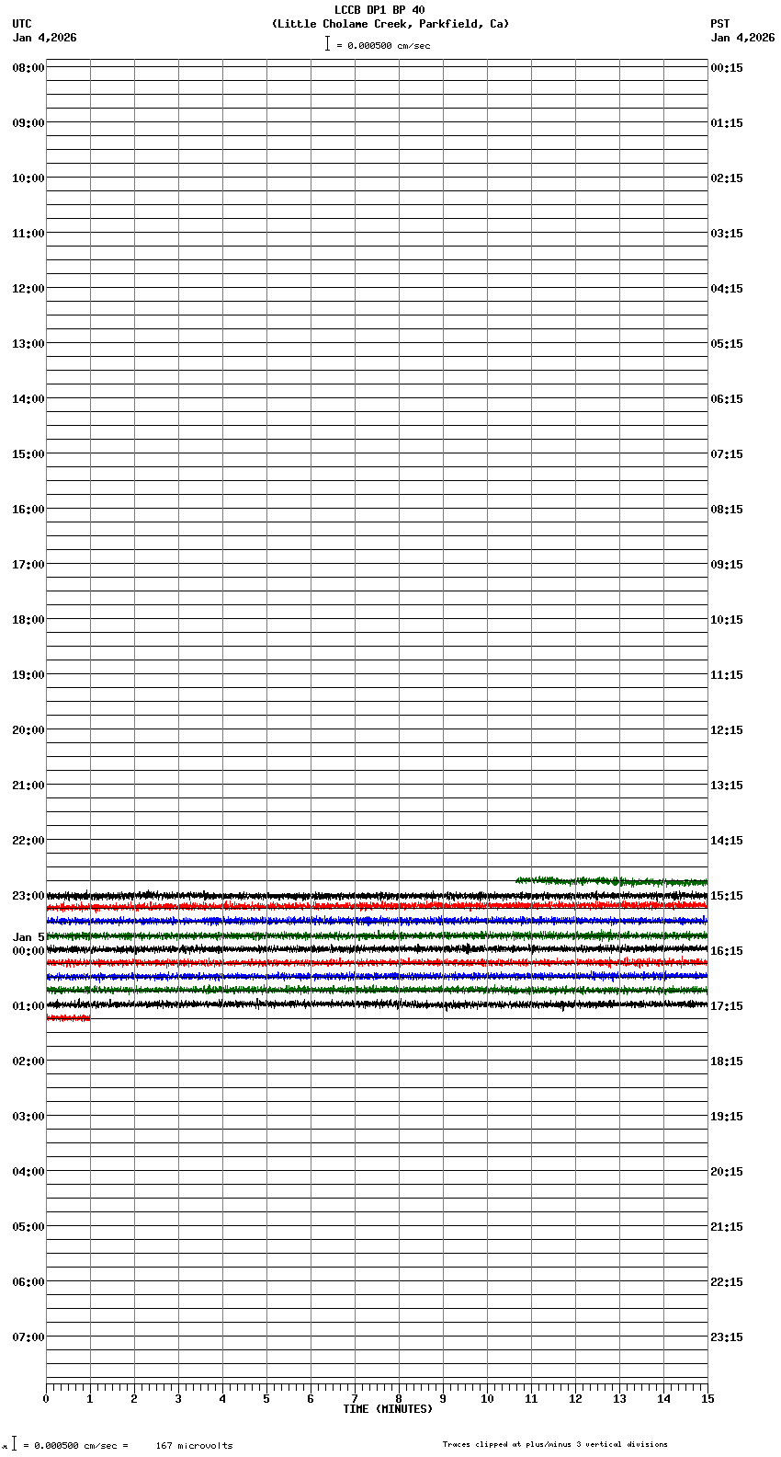
Task: Click the 19:00 UTC row label
Action: [28, 675]
